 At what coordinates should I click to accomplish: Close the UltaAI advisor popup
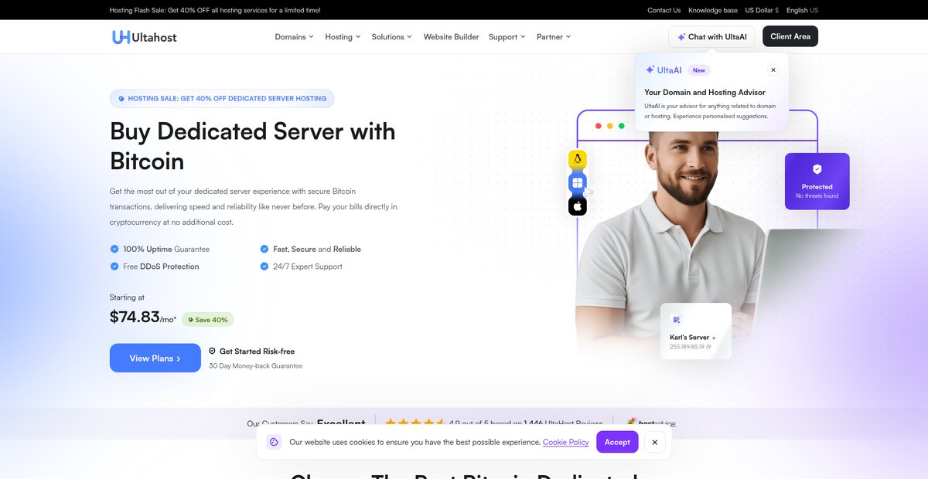(773, 70)
